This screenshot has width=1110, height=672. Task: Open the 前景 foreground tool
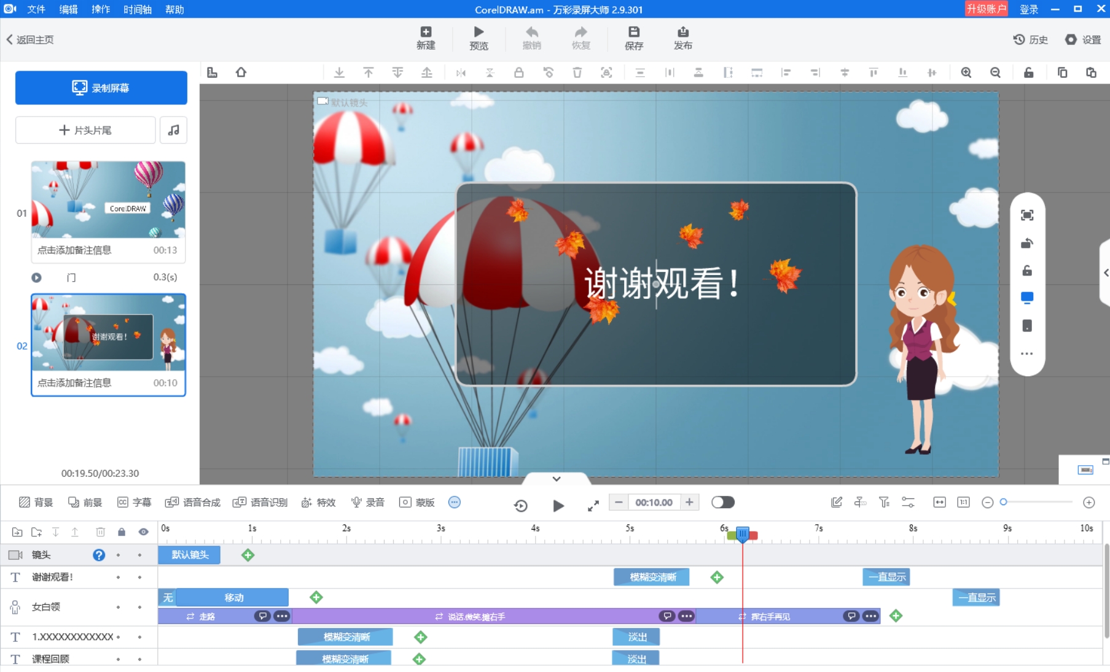(x=85, y=502)
